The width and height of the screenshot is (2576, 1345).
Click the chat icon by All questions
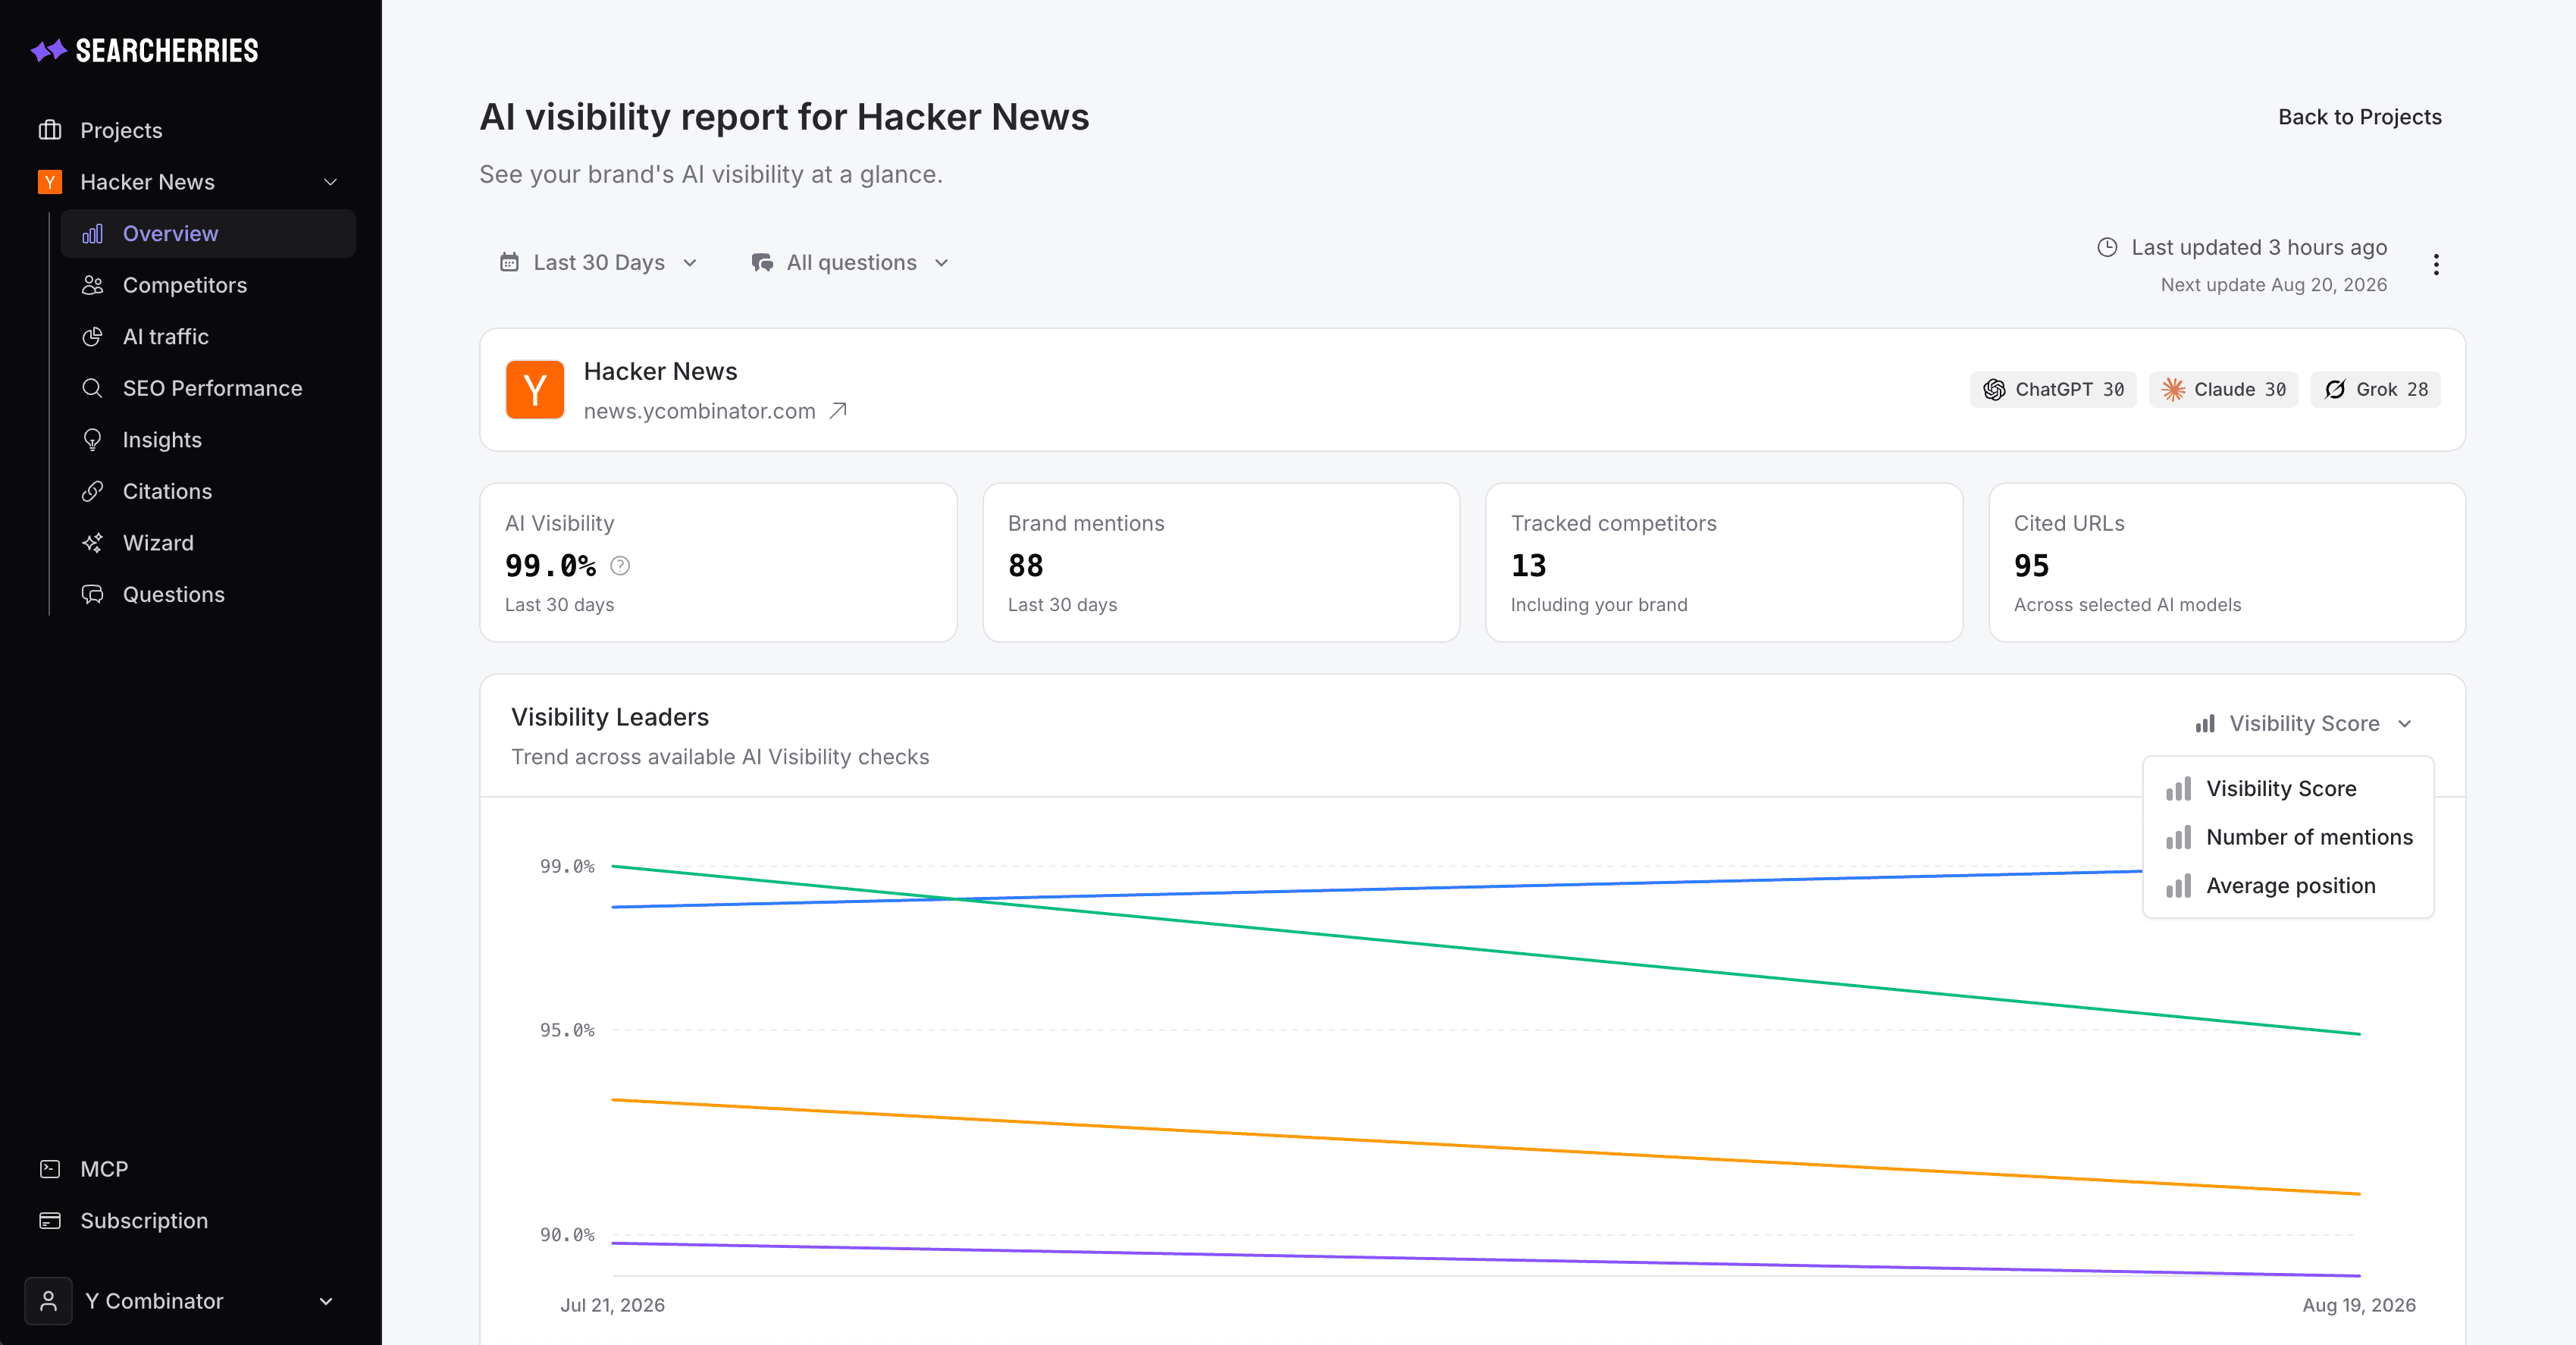click(x=762, y=262)
